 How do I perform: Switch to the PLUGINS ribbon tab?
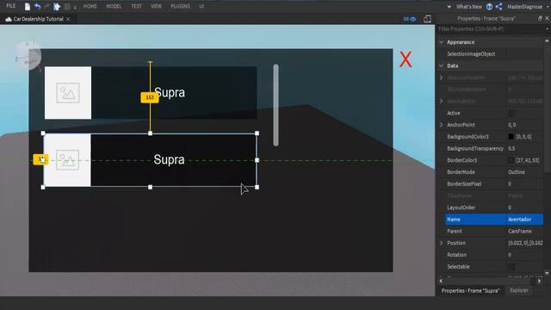[x=180, y=6]
